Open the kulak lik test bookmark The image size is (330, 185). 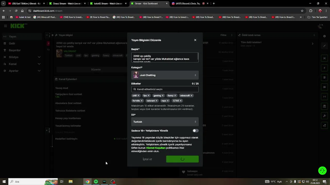pyautogui.click(x=23, y=17)
